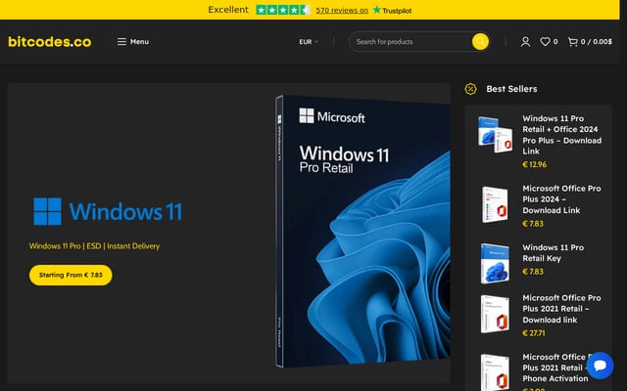The width and height of the screenshot is (627, 391).
Task: Open Microsoft Office Pro Plus 2024 – Download Link
Action: click(561, 199)
